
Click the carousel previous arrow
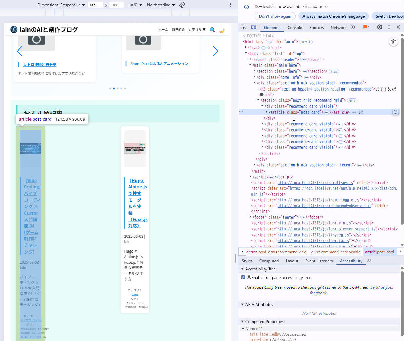pos(20,51)
